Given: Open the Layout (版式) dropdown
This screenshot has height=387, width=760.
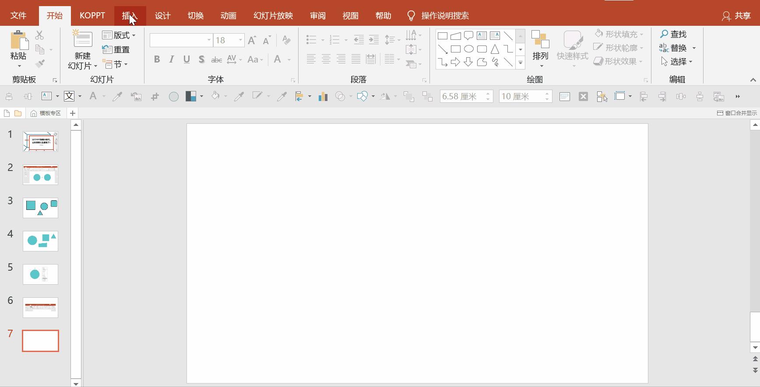Looking at the screenshot, I should pyautogui.click(x=119, y=35).
